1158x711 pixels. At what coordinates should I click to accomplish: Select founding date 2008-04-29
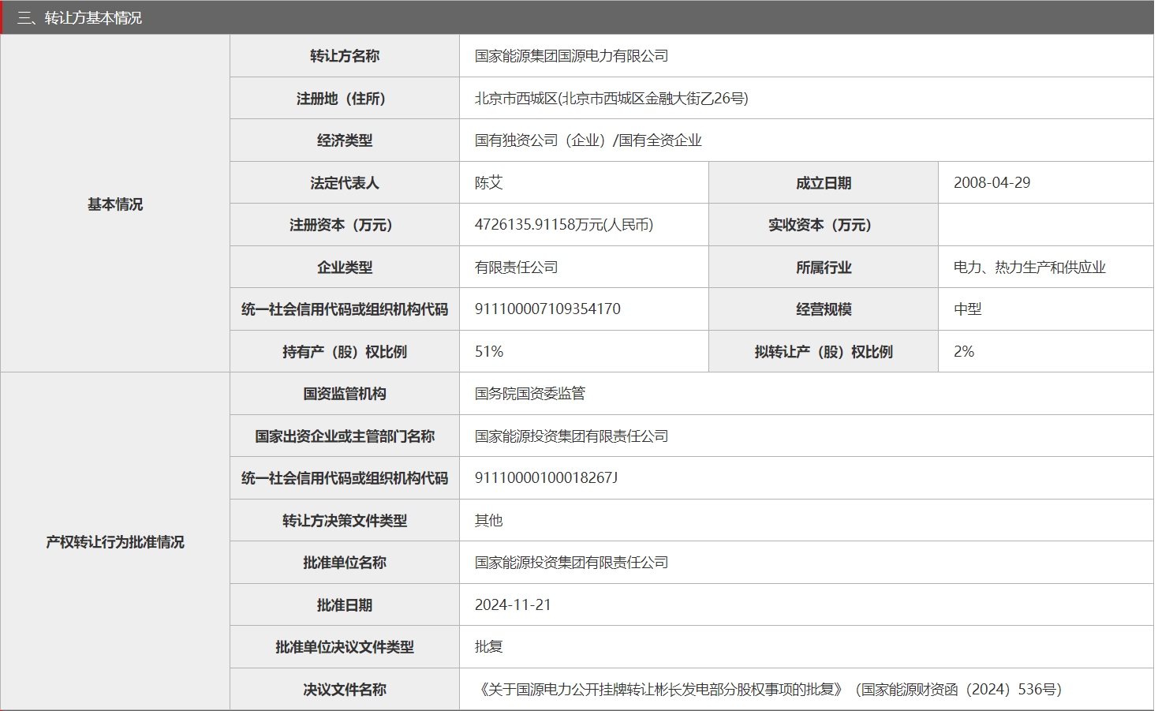992,183
